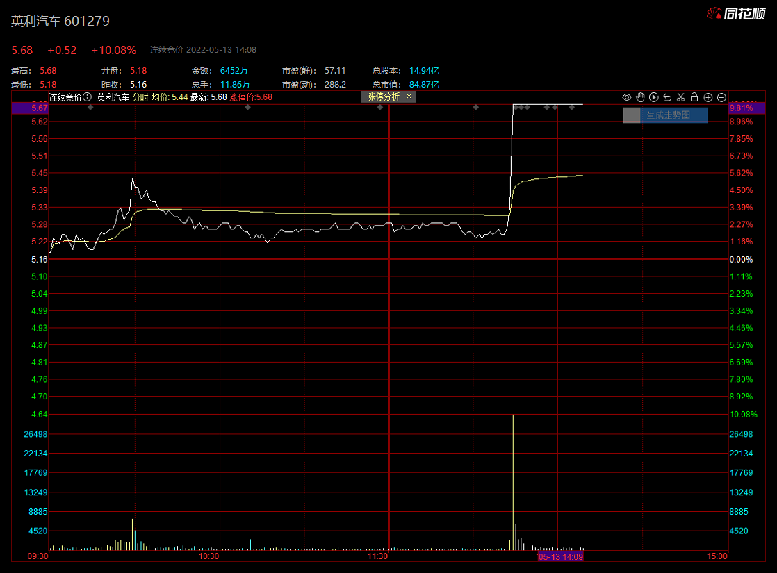Click the info icon next to 连续竞价
Screen dimensions: 777x573
[x=87, y=97]
